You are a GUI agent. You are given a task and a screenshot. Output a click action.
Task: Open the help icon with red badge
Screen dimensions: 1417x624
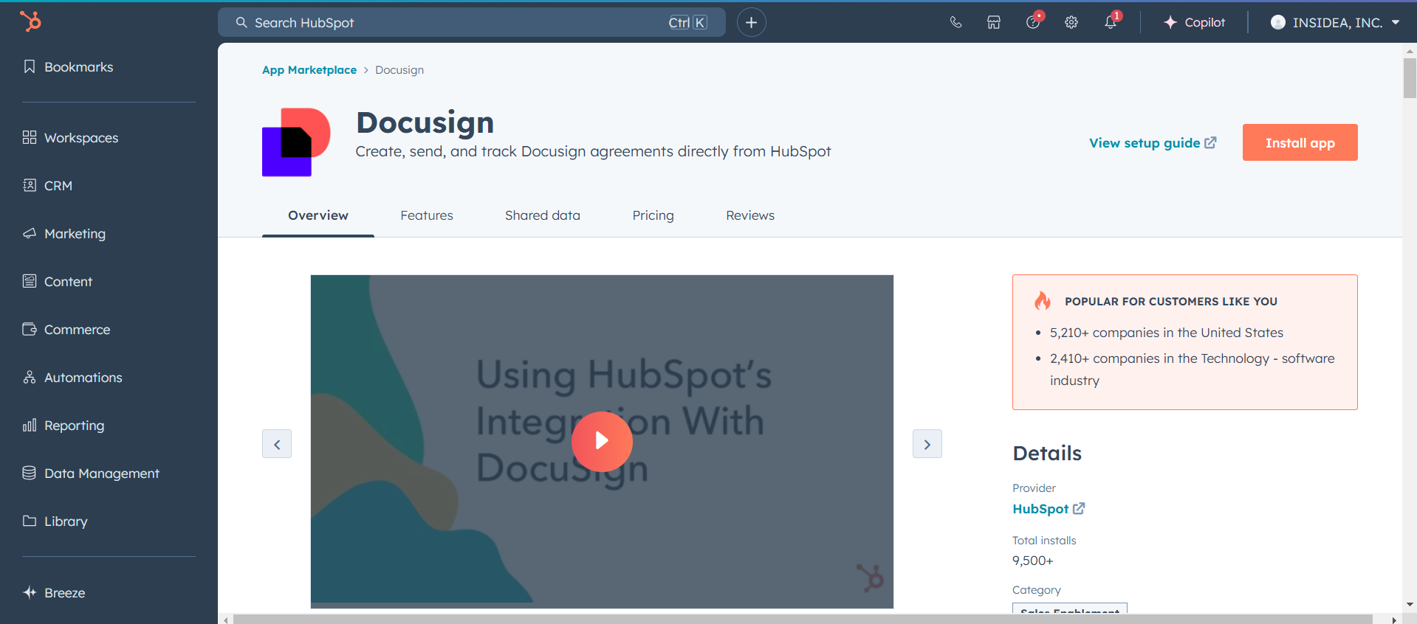1034,21
